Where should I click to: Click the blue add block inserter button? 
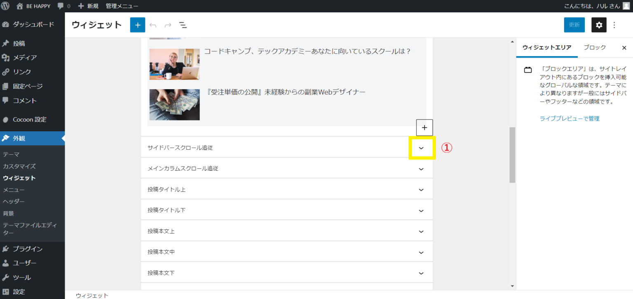pos(138,25)
